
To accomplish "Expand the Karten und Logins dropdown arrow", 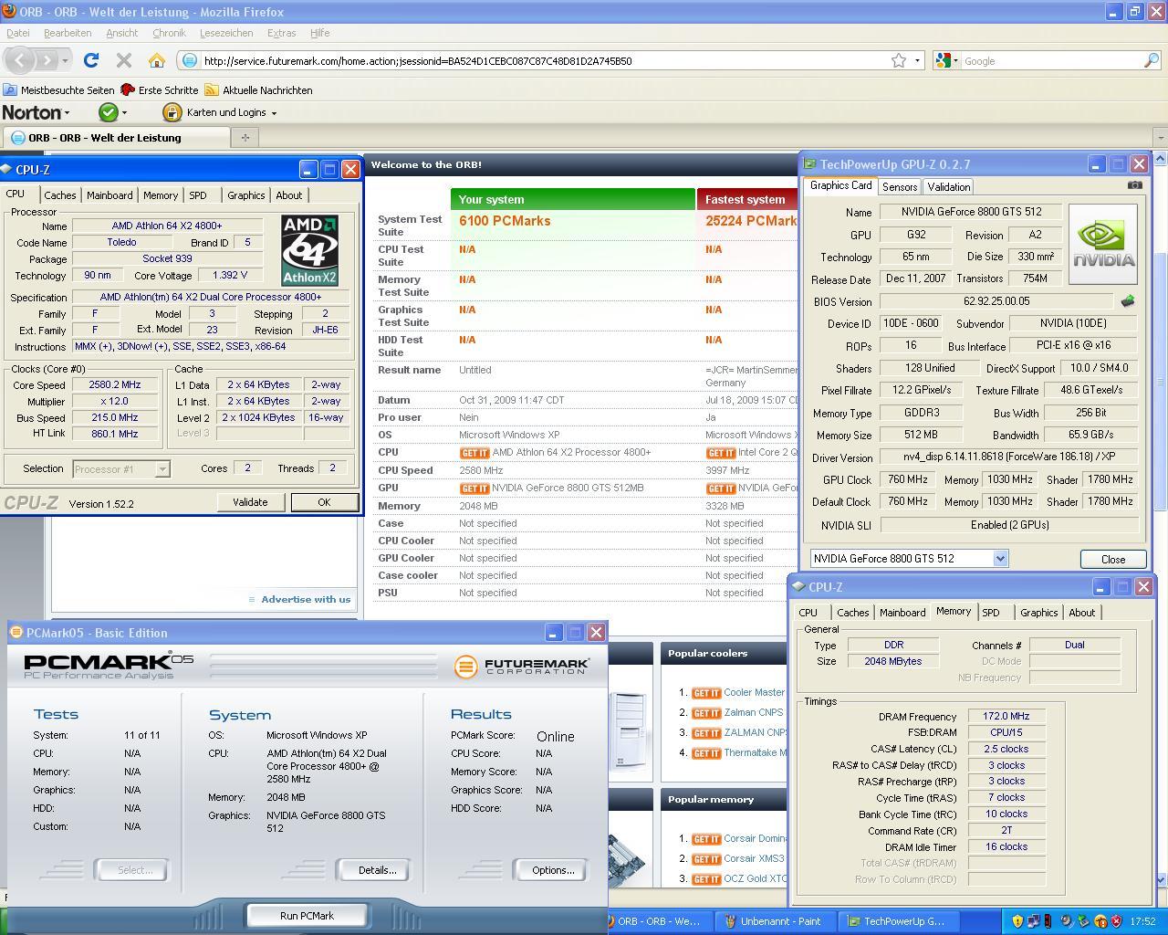I will click(274, 113).
